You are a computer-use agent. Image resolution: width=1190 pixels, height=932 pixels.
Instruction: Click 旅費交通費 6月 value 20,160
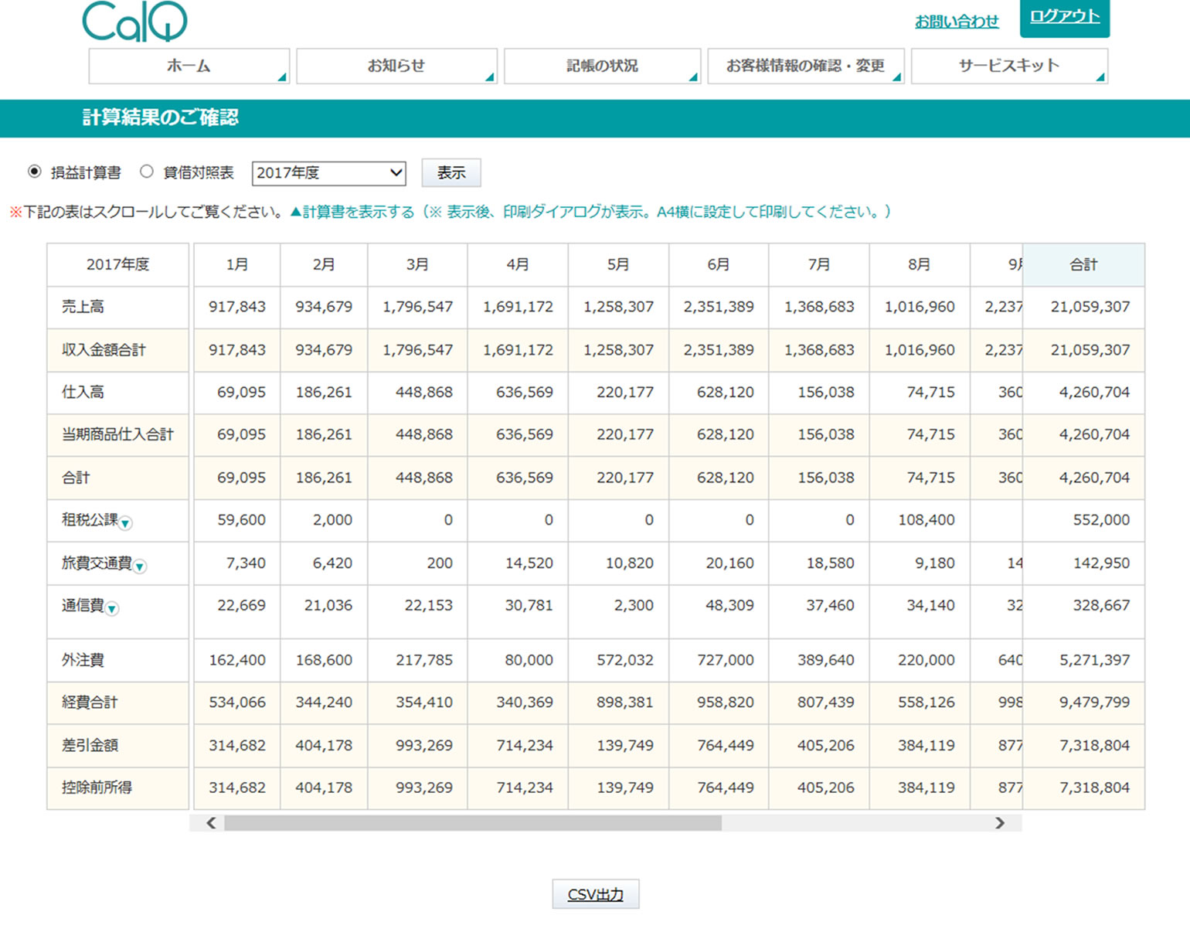(x=729, y=563)
